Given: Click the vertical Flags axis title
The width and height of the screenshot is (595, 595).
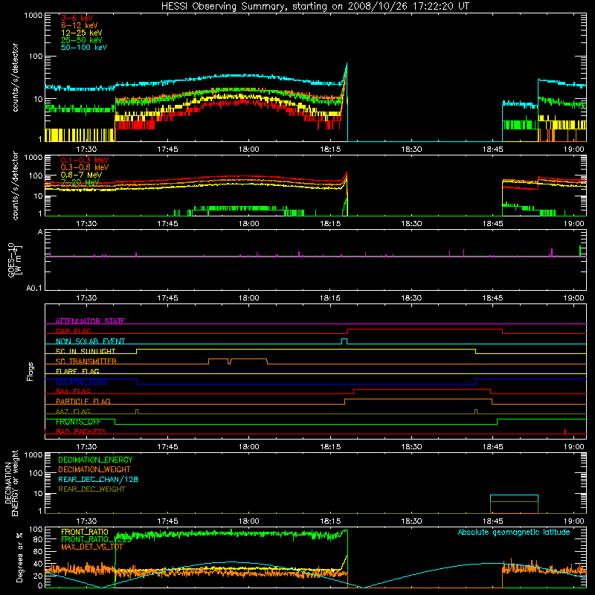Looking at the screenshot, I should point(30,371).
